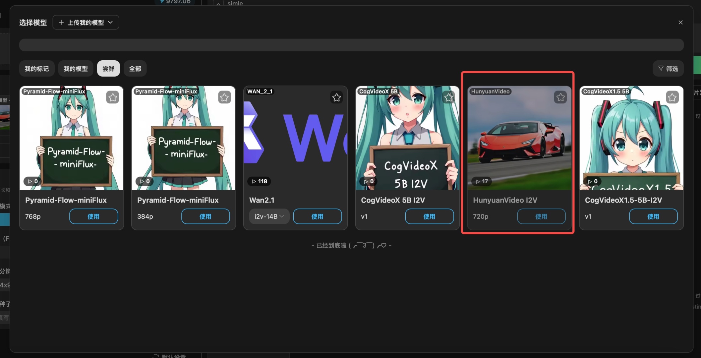Switch to the 我的标记 tab

pyautogui.click(x=37, y=69)
